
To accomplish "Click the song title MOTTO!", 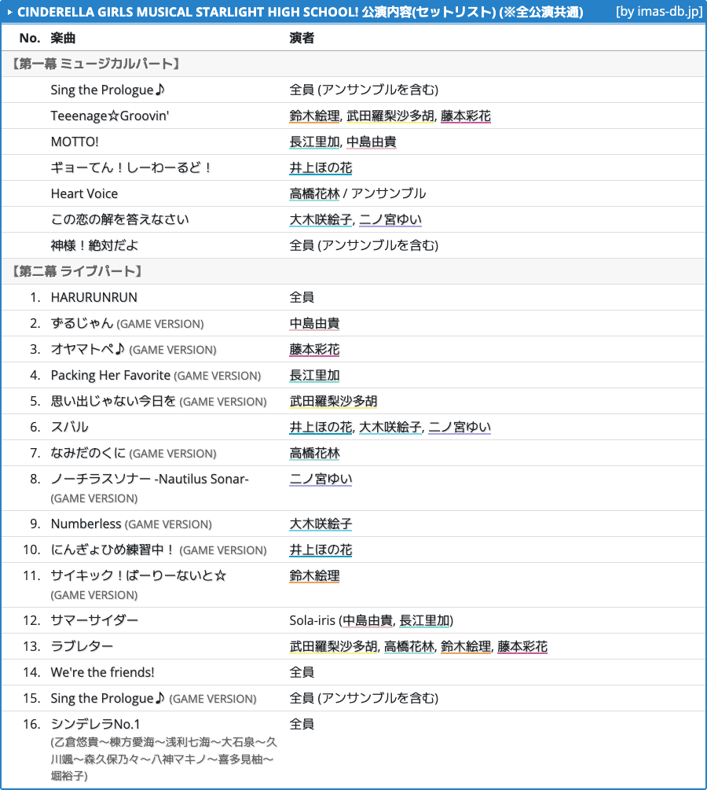I will tap(75, 142).
